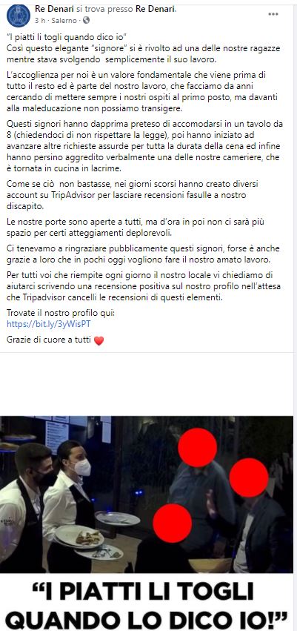Click the "Grazie di cuore a tutti" line
297x631 pixels.
[50, 340]
